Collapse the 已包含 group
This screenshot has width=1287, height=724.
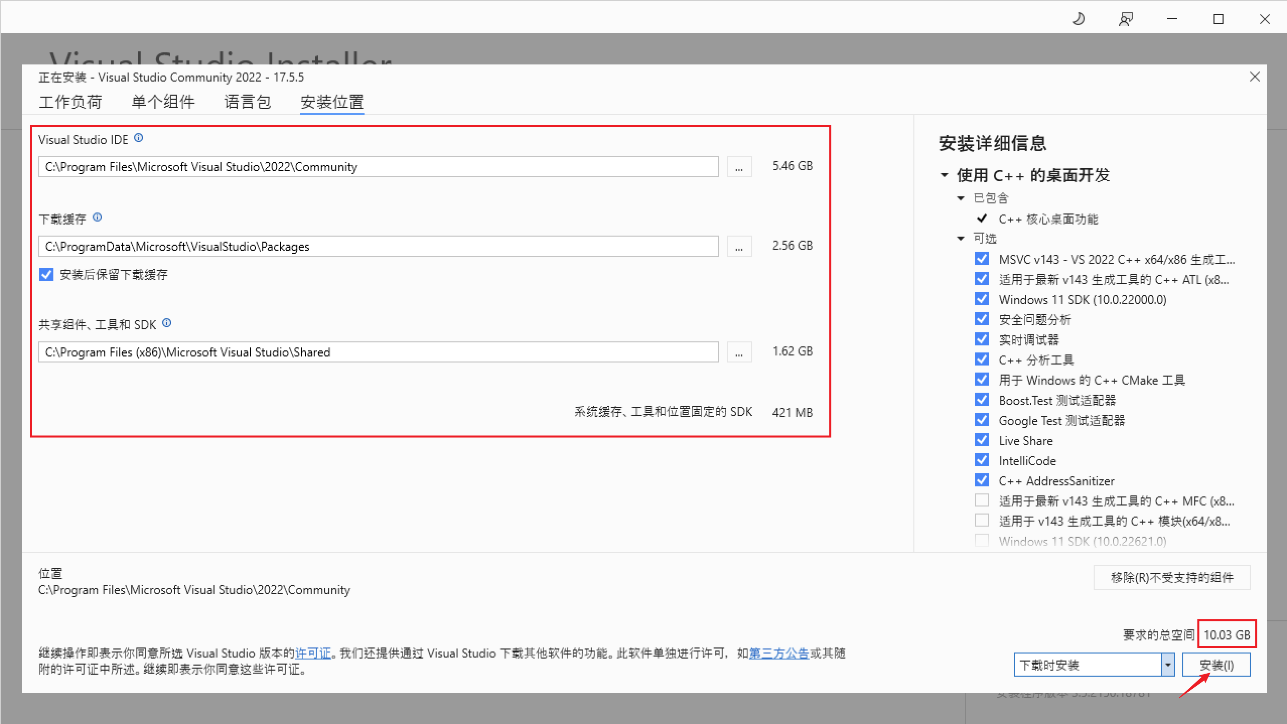point(962,197)
